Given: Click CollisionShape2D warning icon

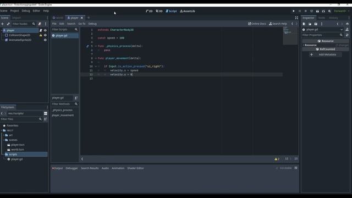Looking at the screenshot, I should [x=41, y=35].
